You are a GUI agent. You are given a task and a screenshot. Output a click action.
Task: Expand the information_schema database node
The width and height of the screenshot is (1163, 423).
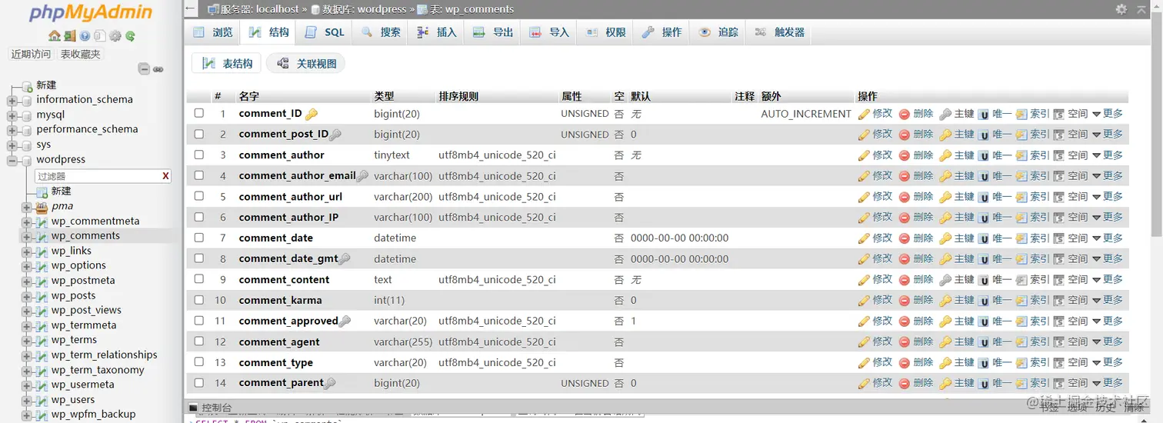click(x=12, y=100)
